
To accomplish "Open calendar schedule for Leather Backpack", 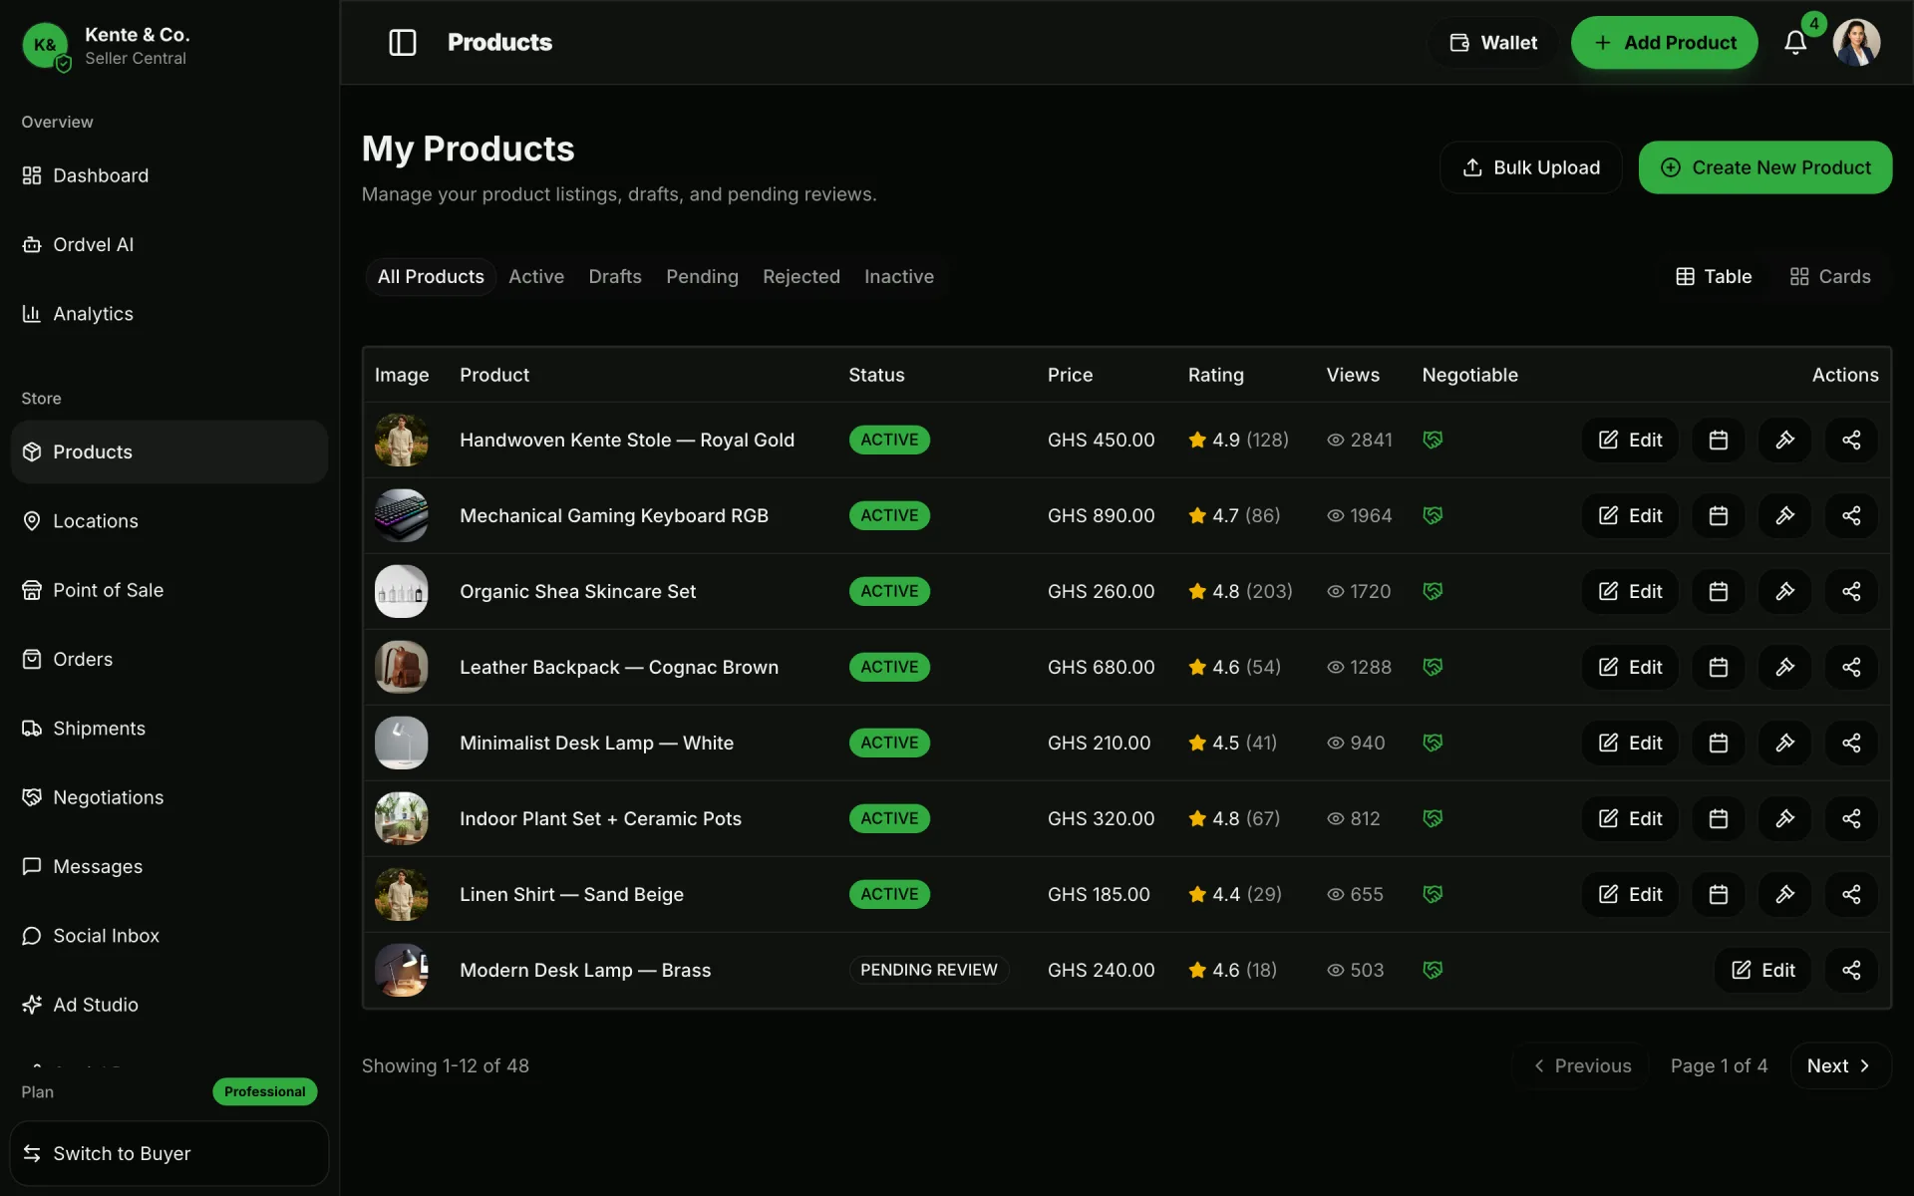I will coord(1718,667).
